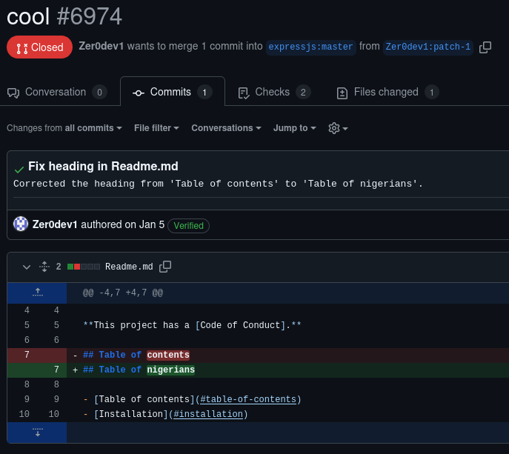
Task: Click Conversation speech-bubble icon
Action: tap(13, 93)
